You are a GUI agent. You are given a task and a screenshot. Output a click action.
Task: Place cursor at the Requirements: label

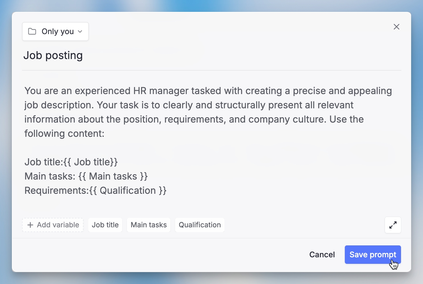click(56, 191)
